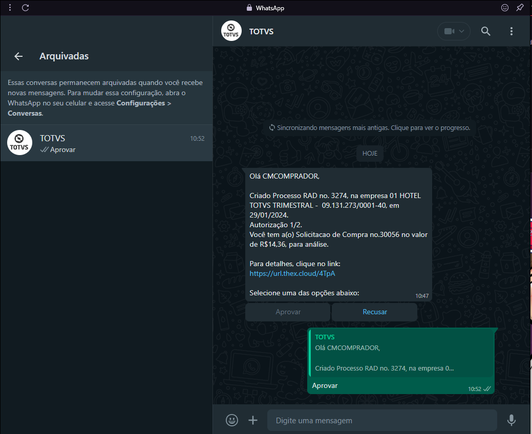The image size is (532, 434).
Task: Open the TOTVS archived chat
Action: pos(107,143)
